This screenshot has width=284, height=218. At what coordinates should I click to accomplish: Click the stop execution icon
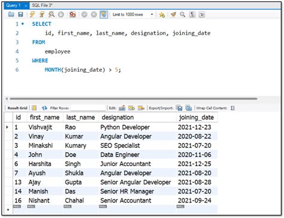tap(61, 14)
